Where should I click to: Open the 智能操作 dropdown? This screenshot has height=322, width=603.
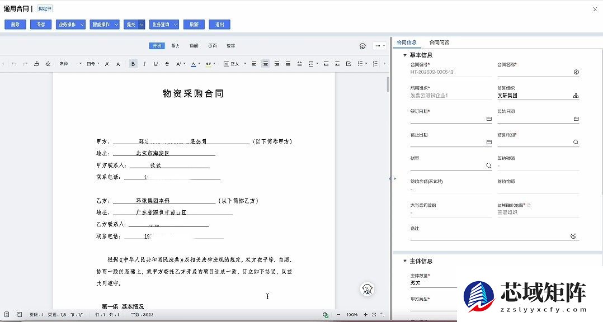click(x=105, y=24)
